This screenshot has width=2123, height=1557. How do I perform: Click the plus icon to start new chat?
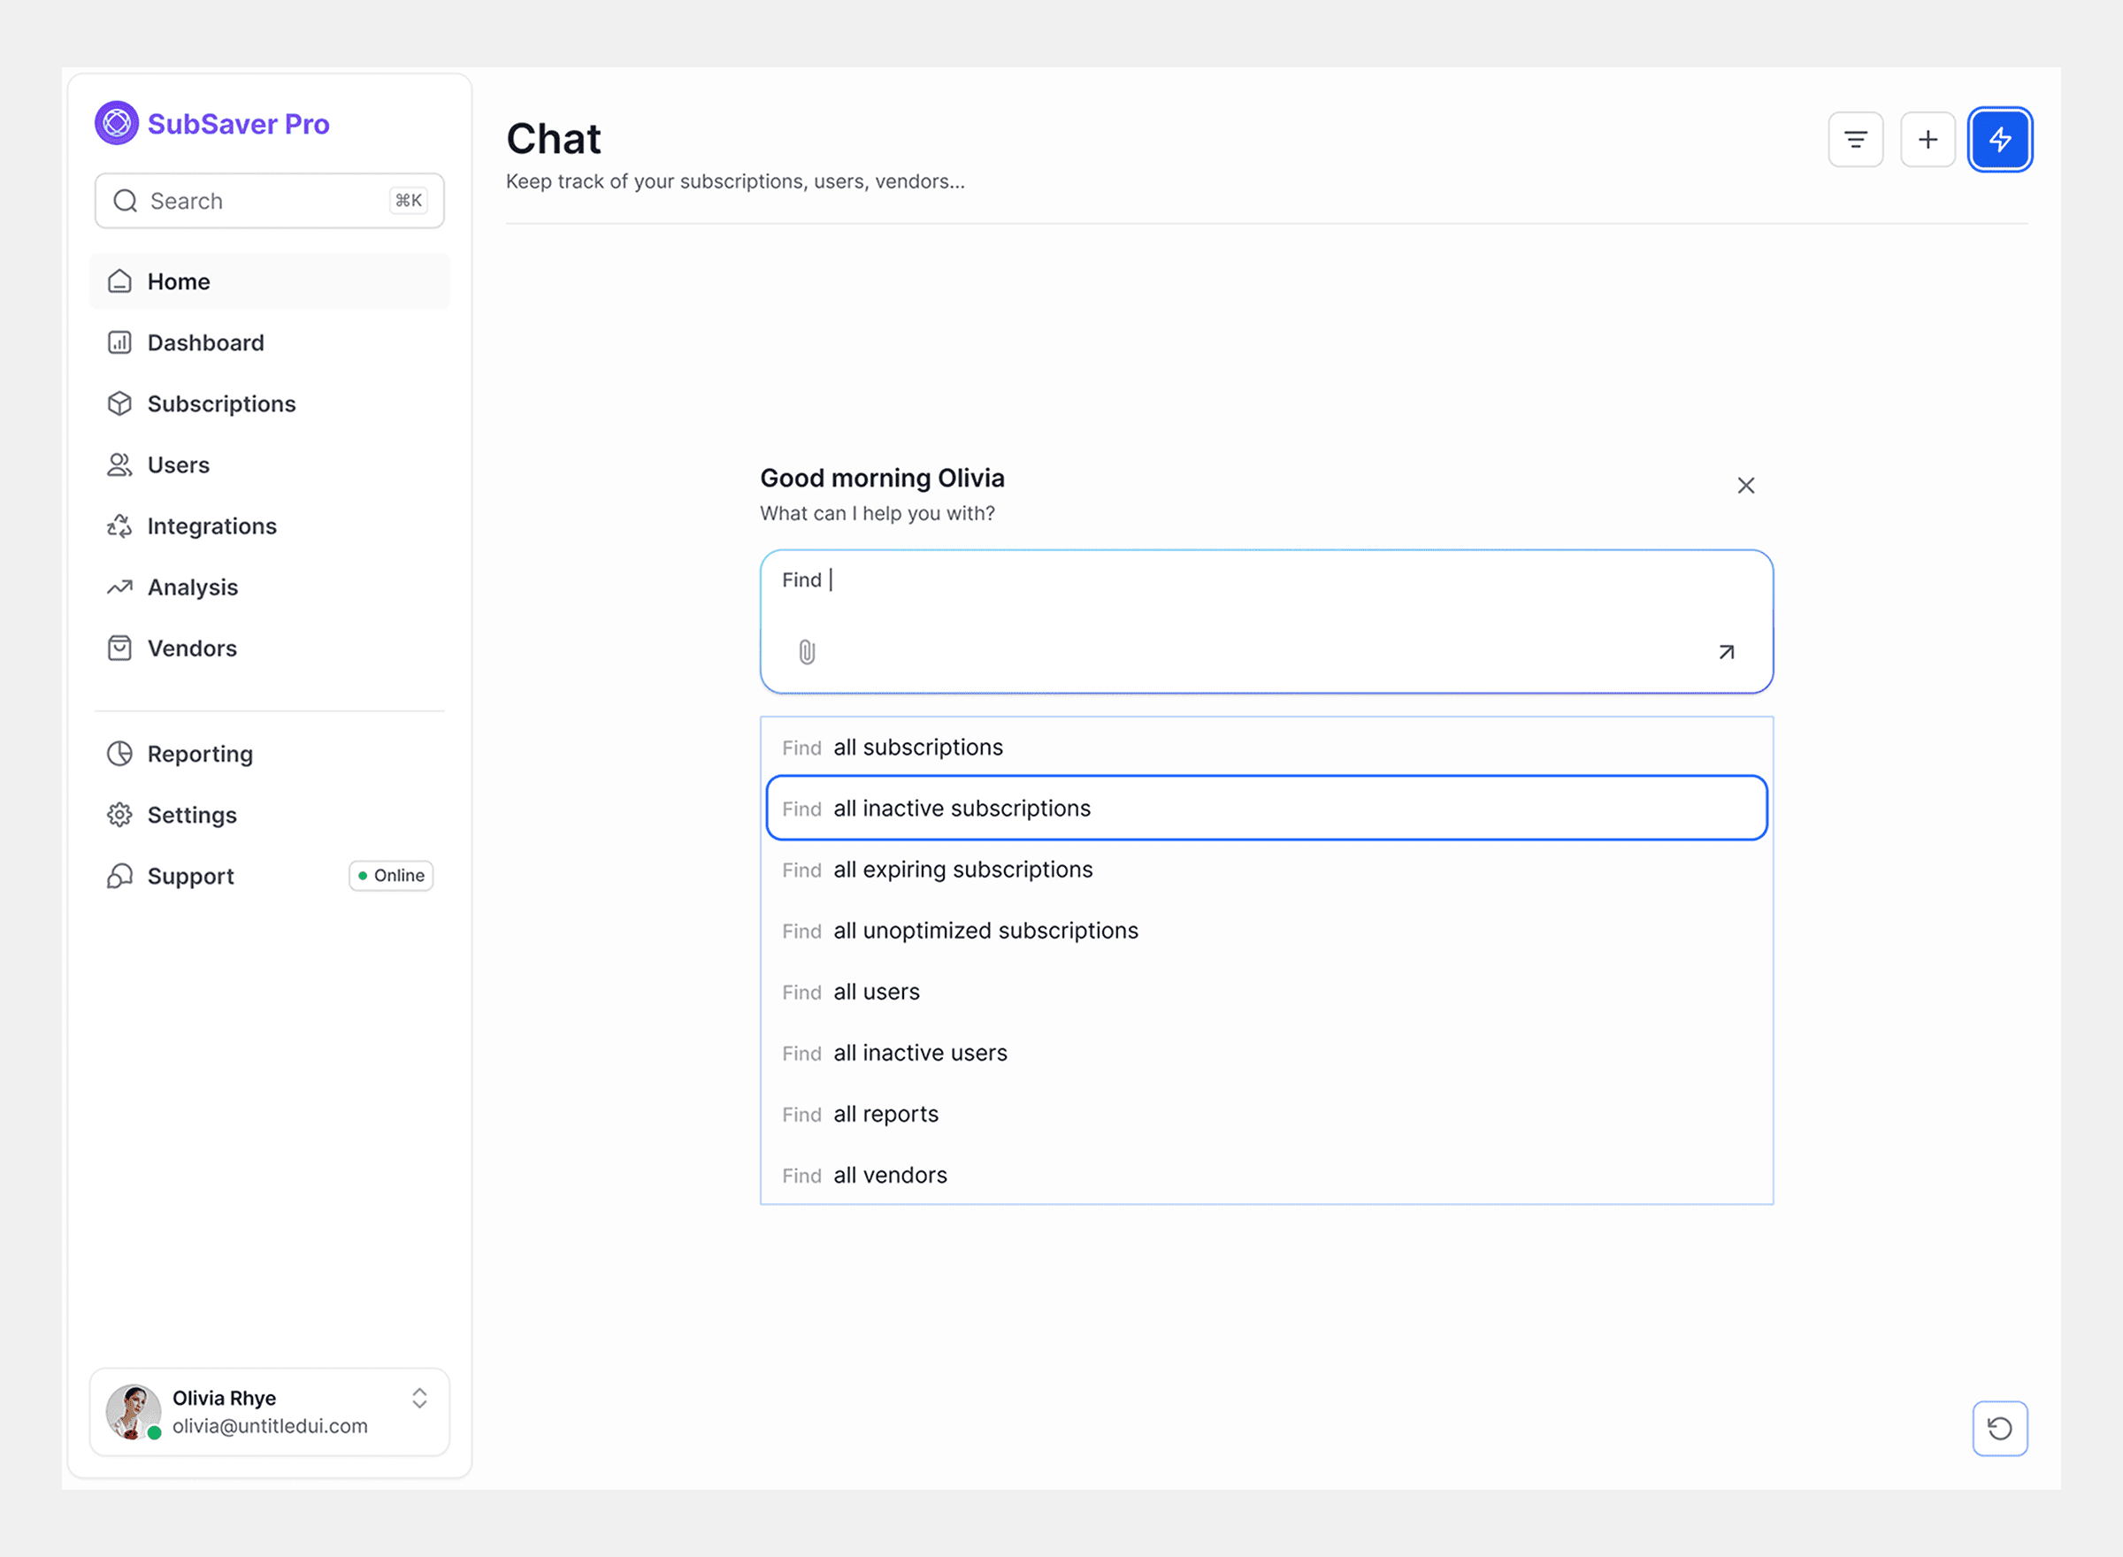click(1927, 139)
